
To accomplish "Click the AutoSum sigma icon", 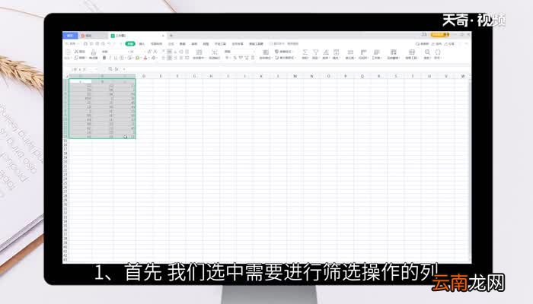I will [x=305, y=52].
